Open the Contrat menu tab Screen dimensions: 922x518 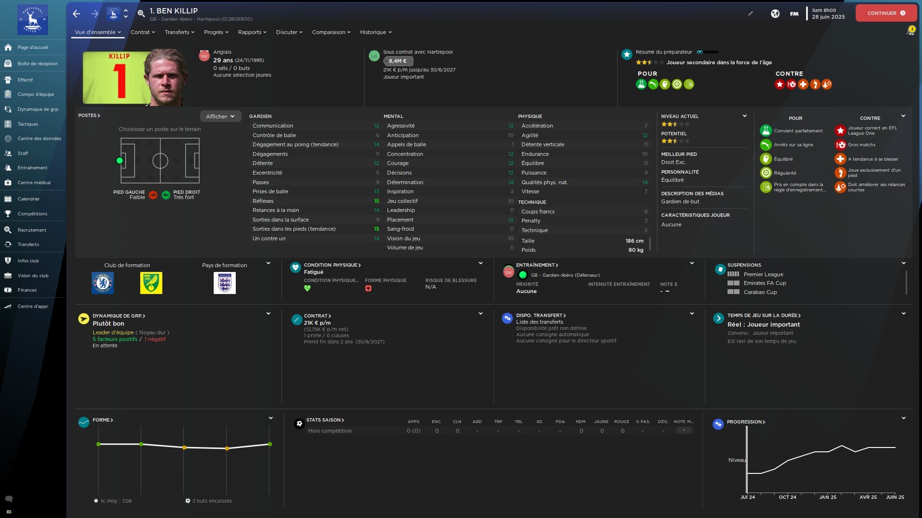pyautogui.click(x=143, y=32)
